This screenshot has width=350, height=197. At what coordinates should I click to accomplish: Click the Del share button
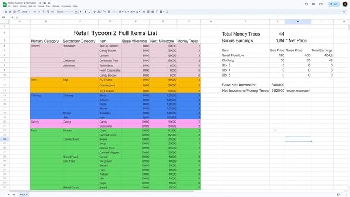[334, 4]
